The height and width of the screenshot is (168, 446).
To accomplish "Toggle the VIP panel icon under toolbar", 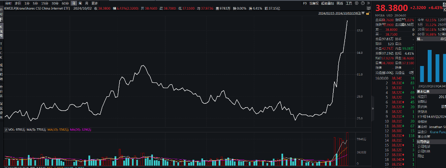I will point(368,8).
